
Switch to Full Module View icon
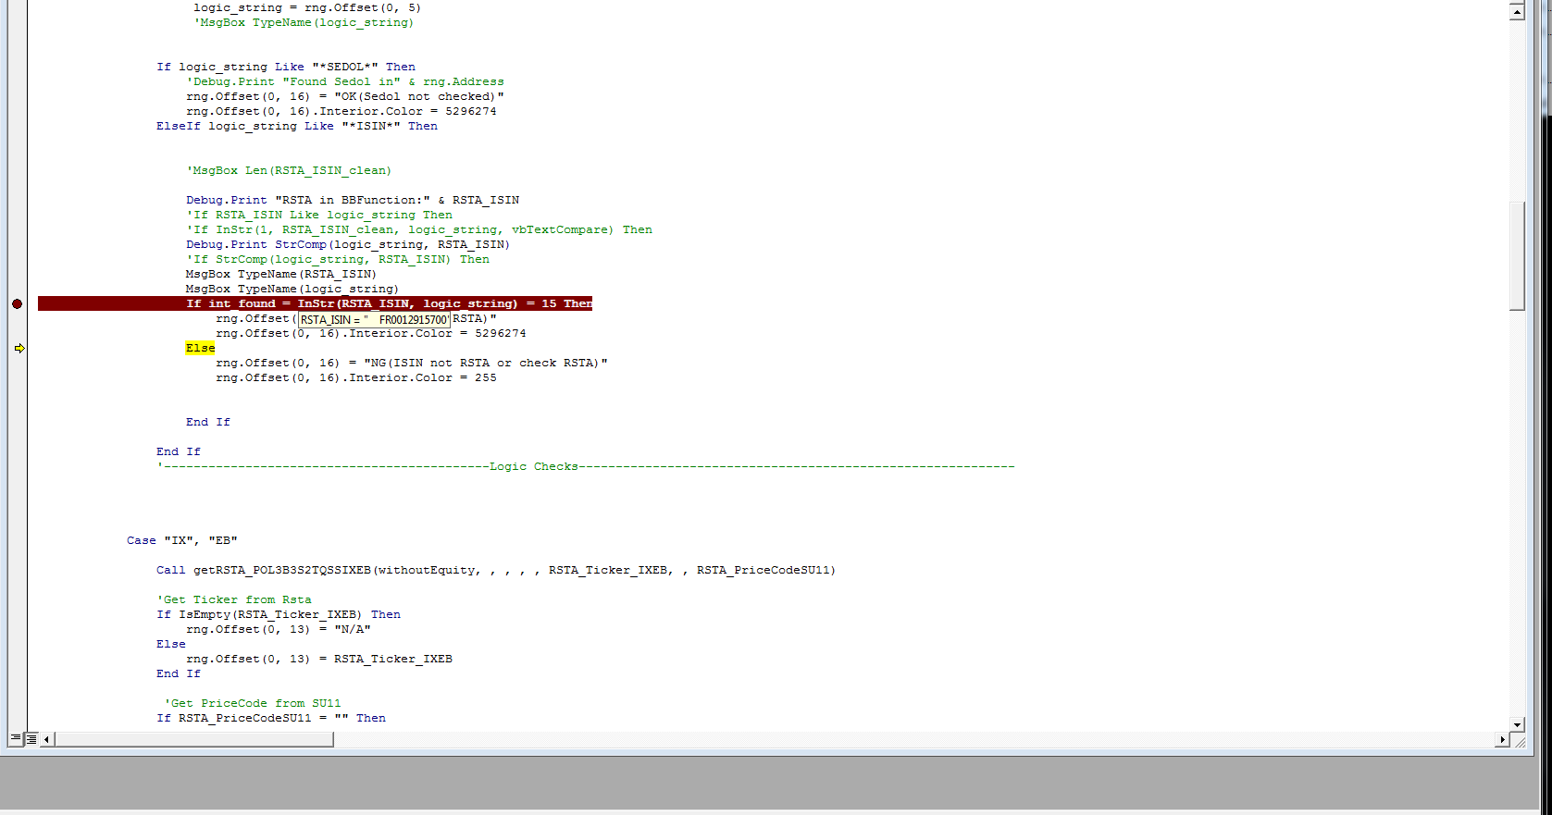point(31,739)
